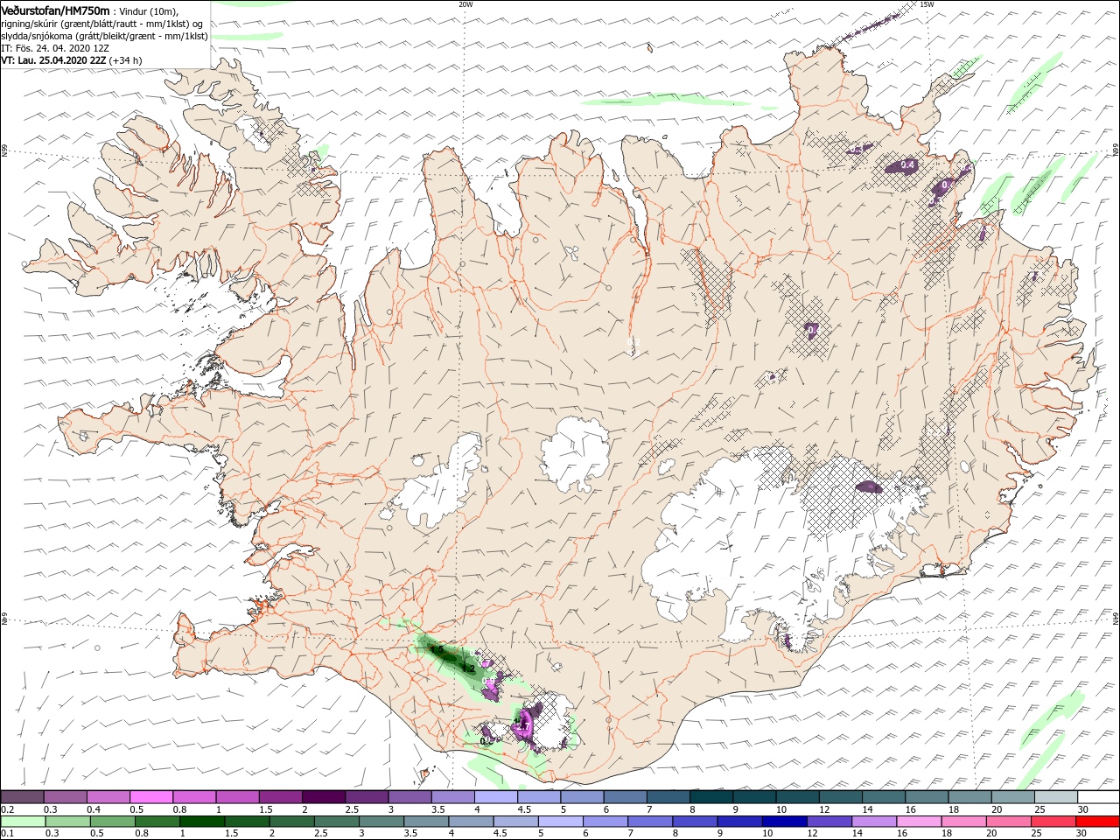Pick the deep blue 10 swatch in the bottom legend row

(783, 822)
